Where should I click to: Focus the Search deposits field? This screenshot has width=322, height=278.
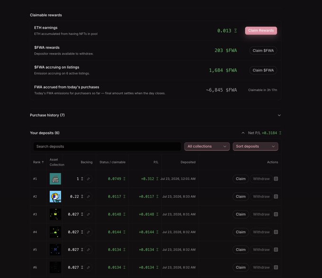[x=107, y=146]
